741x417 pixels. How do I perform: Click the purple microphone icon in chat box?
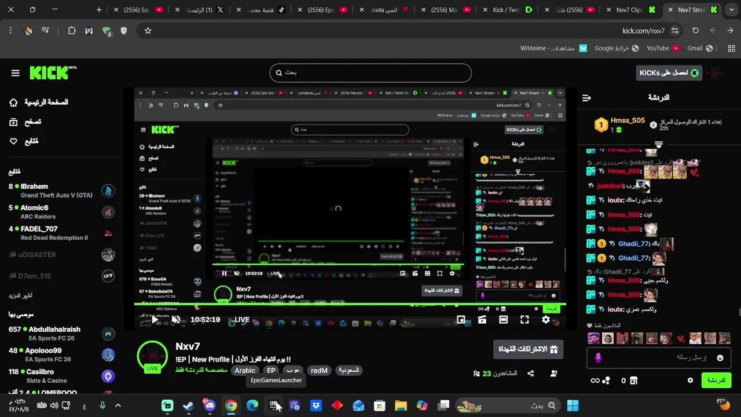point(599,358)
